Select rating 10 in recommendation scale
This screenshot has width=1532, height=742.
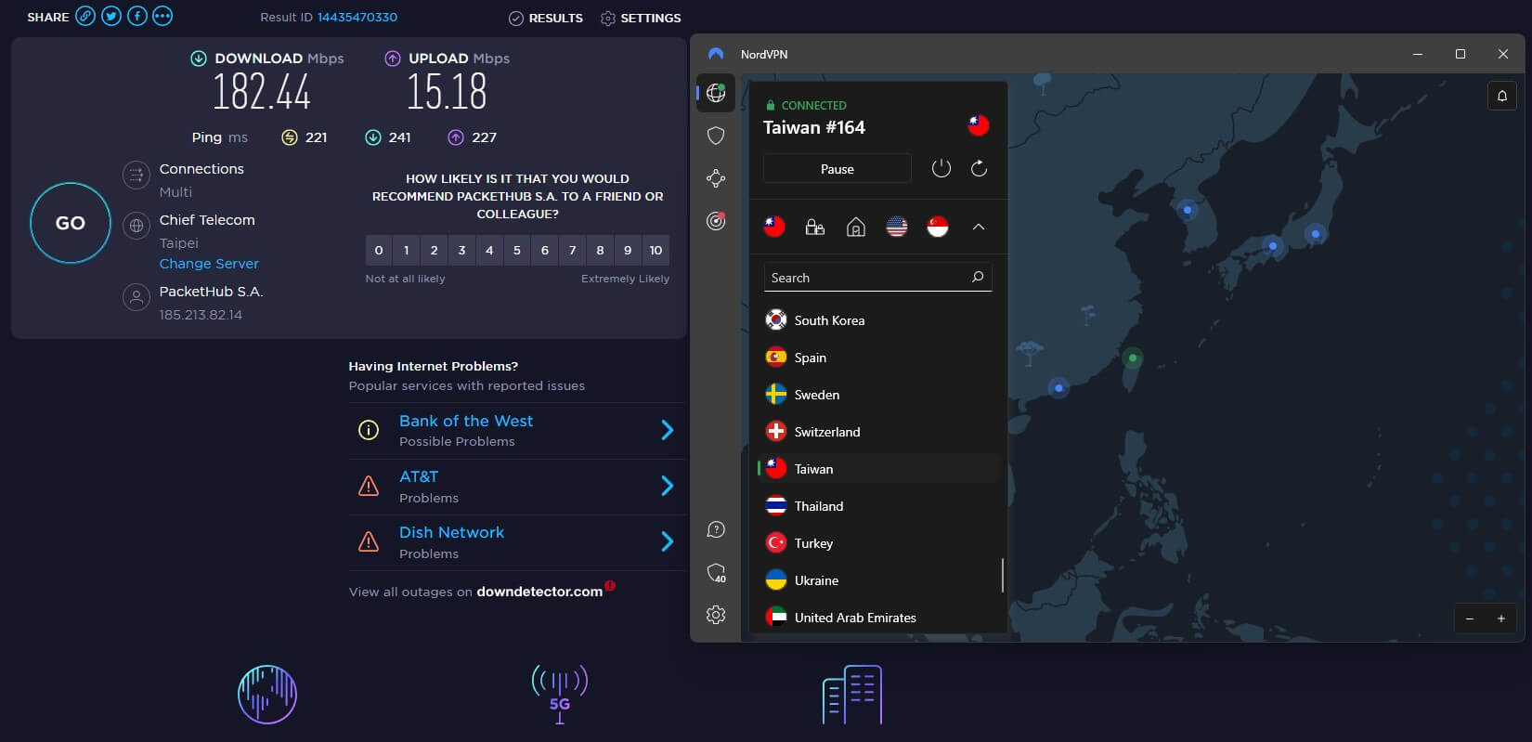click(656, 251)
